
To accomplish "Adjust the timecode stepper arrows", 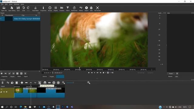I will pos(52,73).
